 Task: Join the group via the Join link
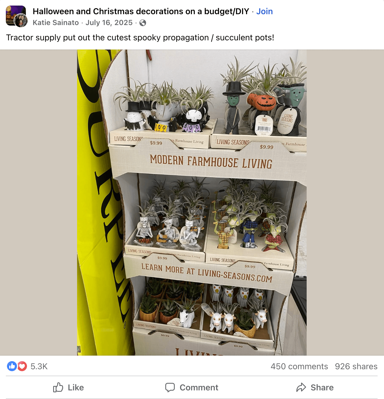[x=264, y=11]
